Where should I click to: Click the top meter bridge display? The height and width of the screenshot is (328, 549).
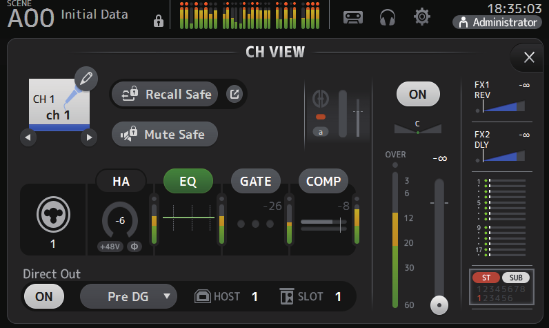point(249,15)
